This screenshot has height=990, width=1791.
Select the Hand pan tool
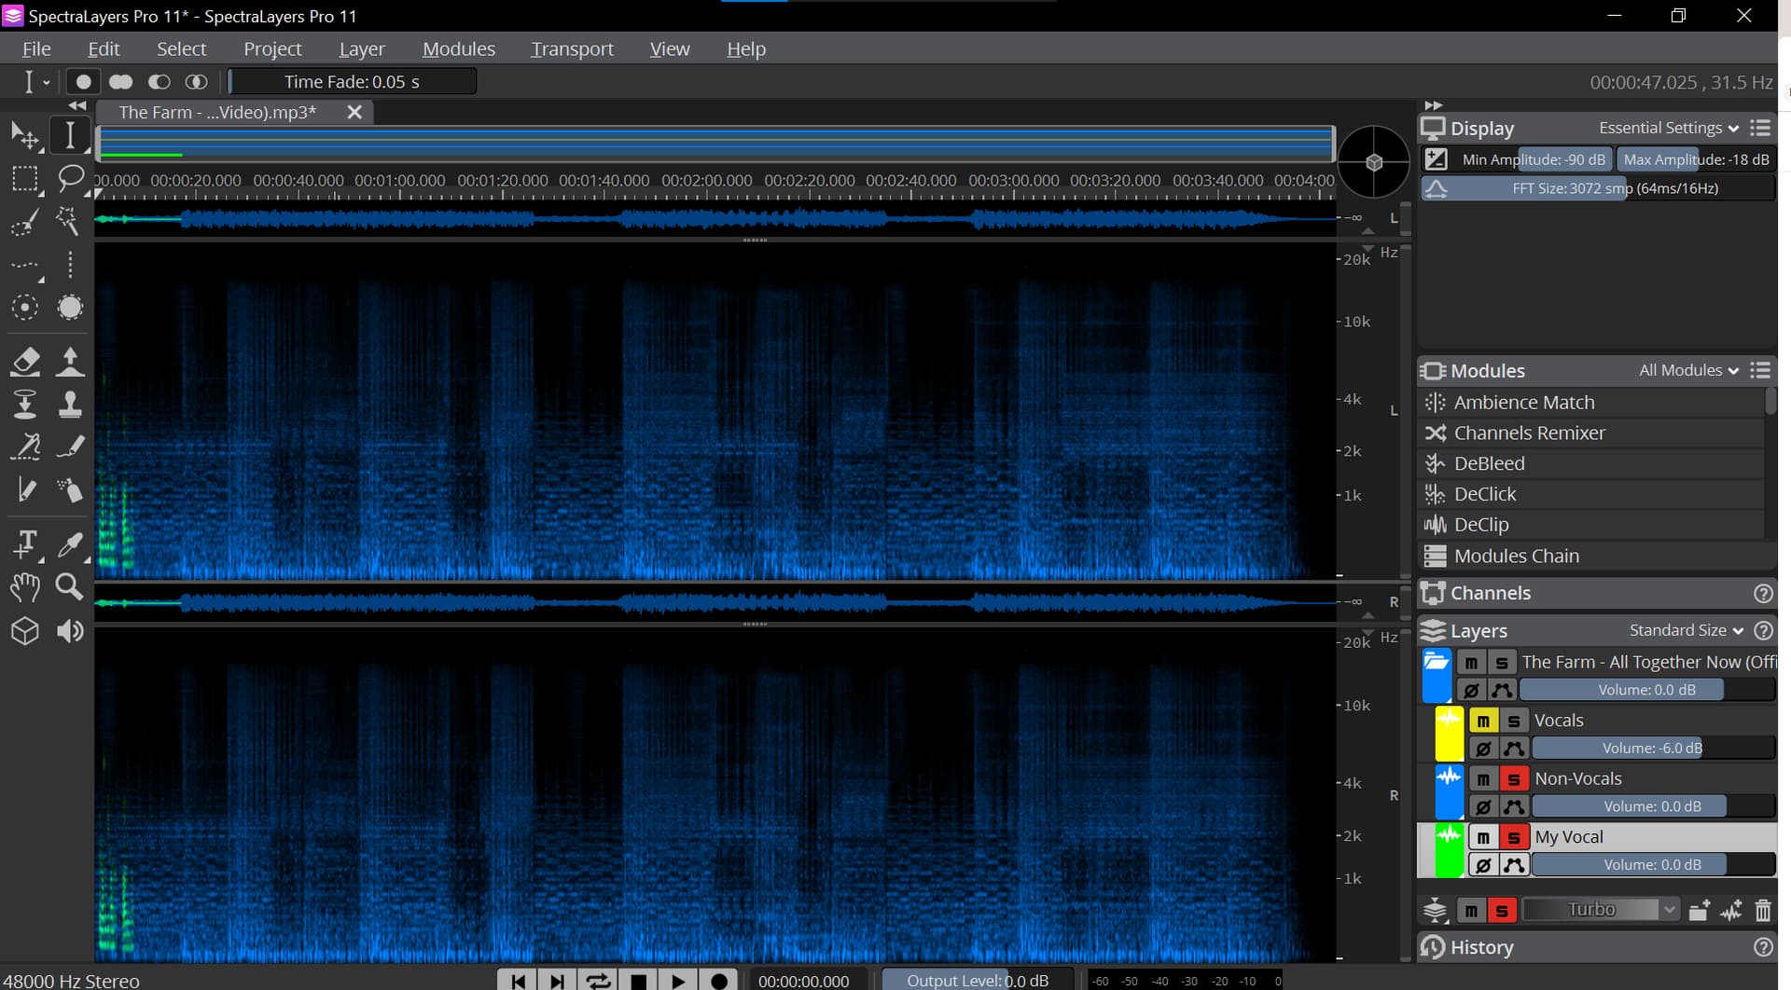point(24,586)
